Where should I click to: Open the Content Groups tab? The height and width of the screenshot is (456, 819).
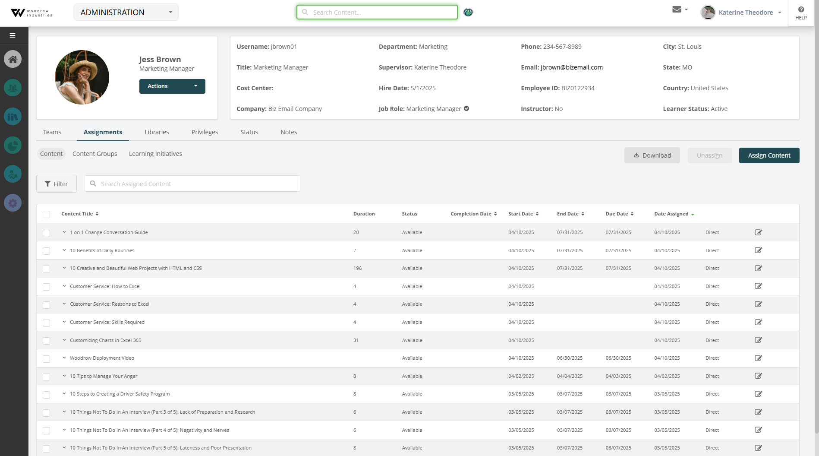click(x=94, y=154)
